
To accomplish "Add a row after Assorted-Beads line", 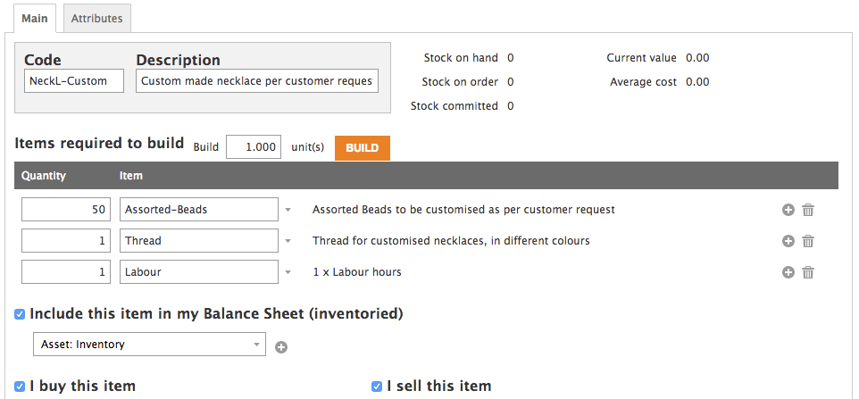I will point(788,210).
